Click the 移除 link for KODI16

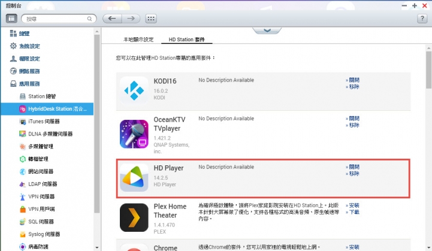click(x=353, y=87)
